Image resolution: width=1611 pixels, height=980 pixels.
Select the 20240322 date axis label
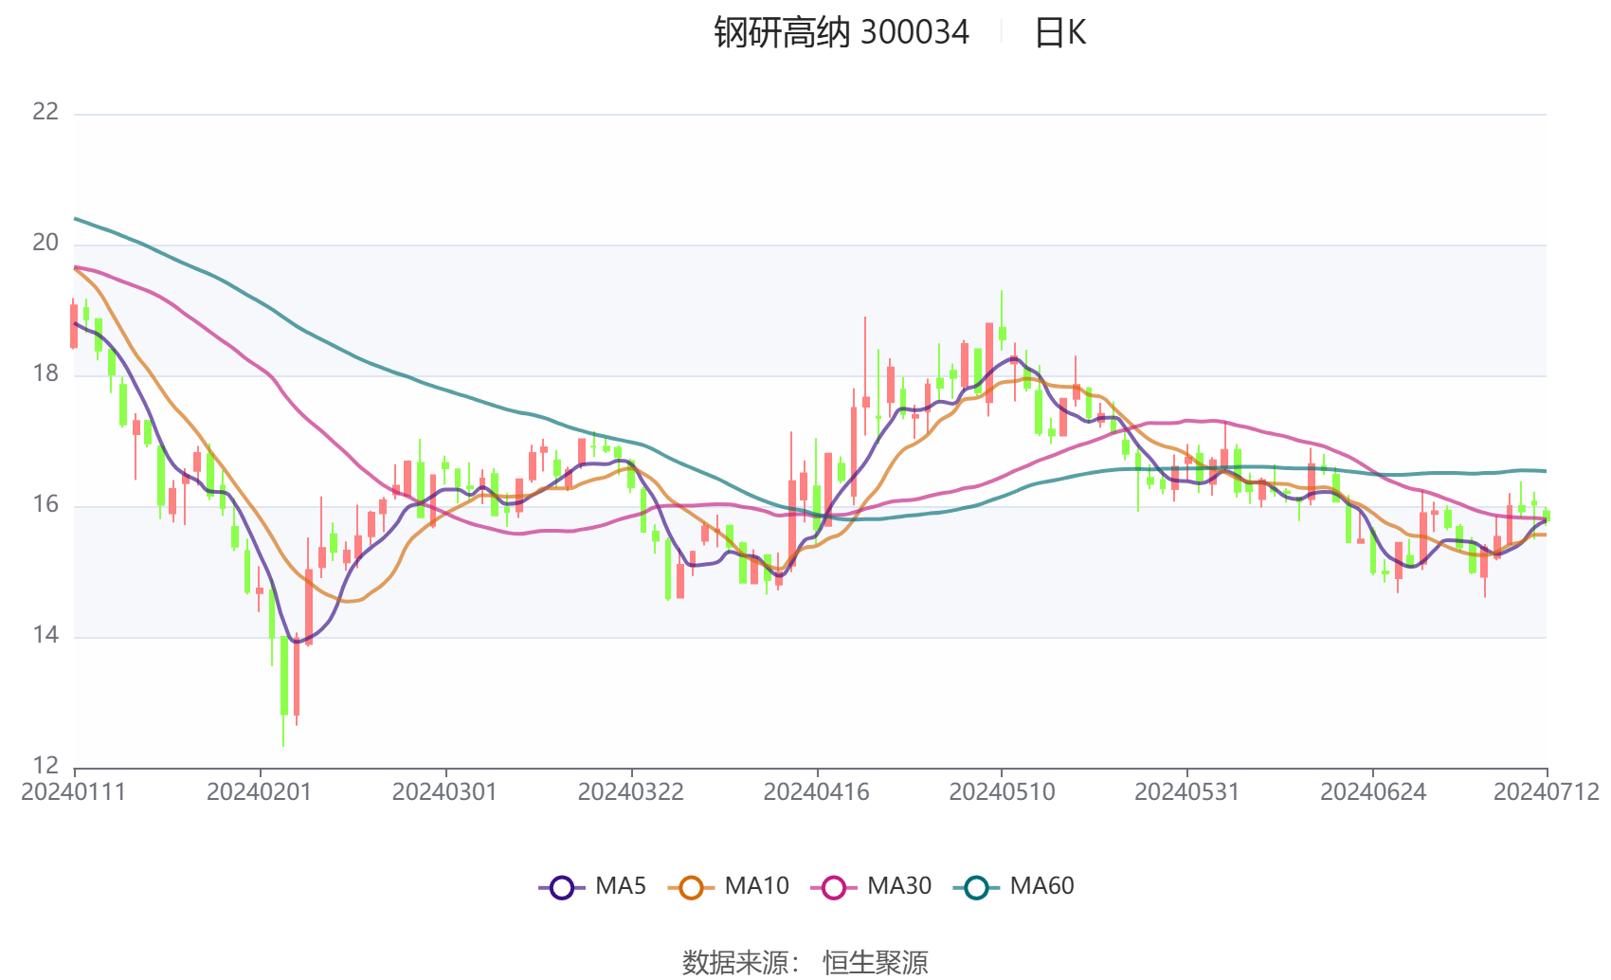631,791
